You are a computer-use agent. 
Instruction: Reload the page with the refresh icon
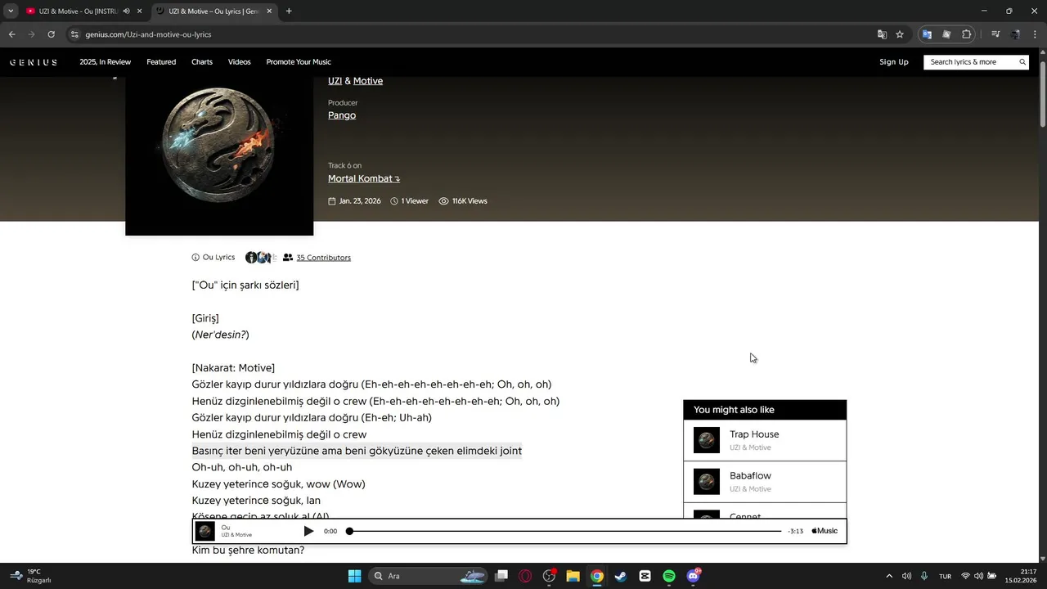(x=51, y=34)
